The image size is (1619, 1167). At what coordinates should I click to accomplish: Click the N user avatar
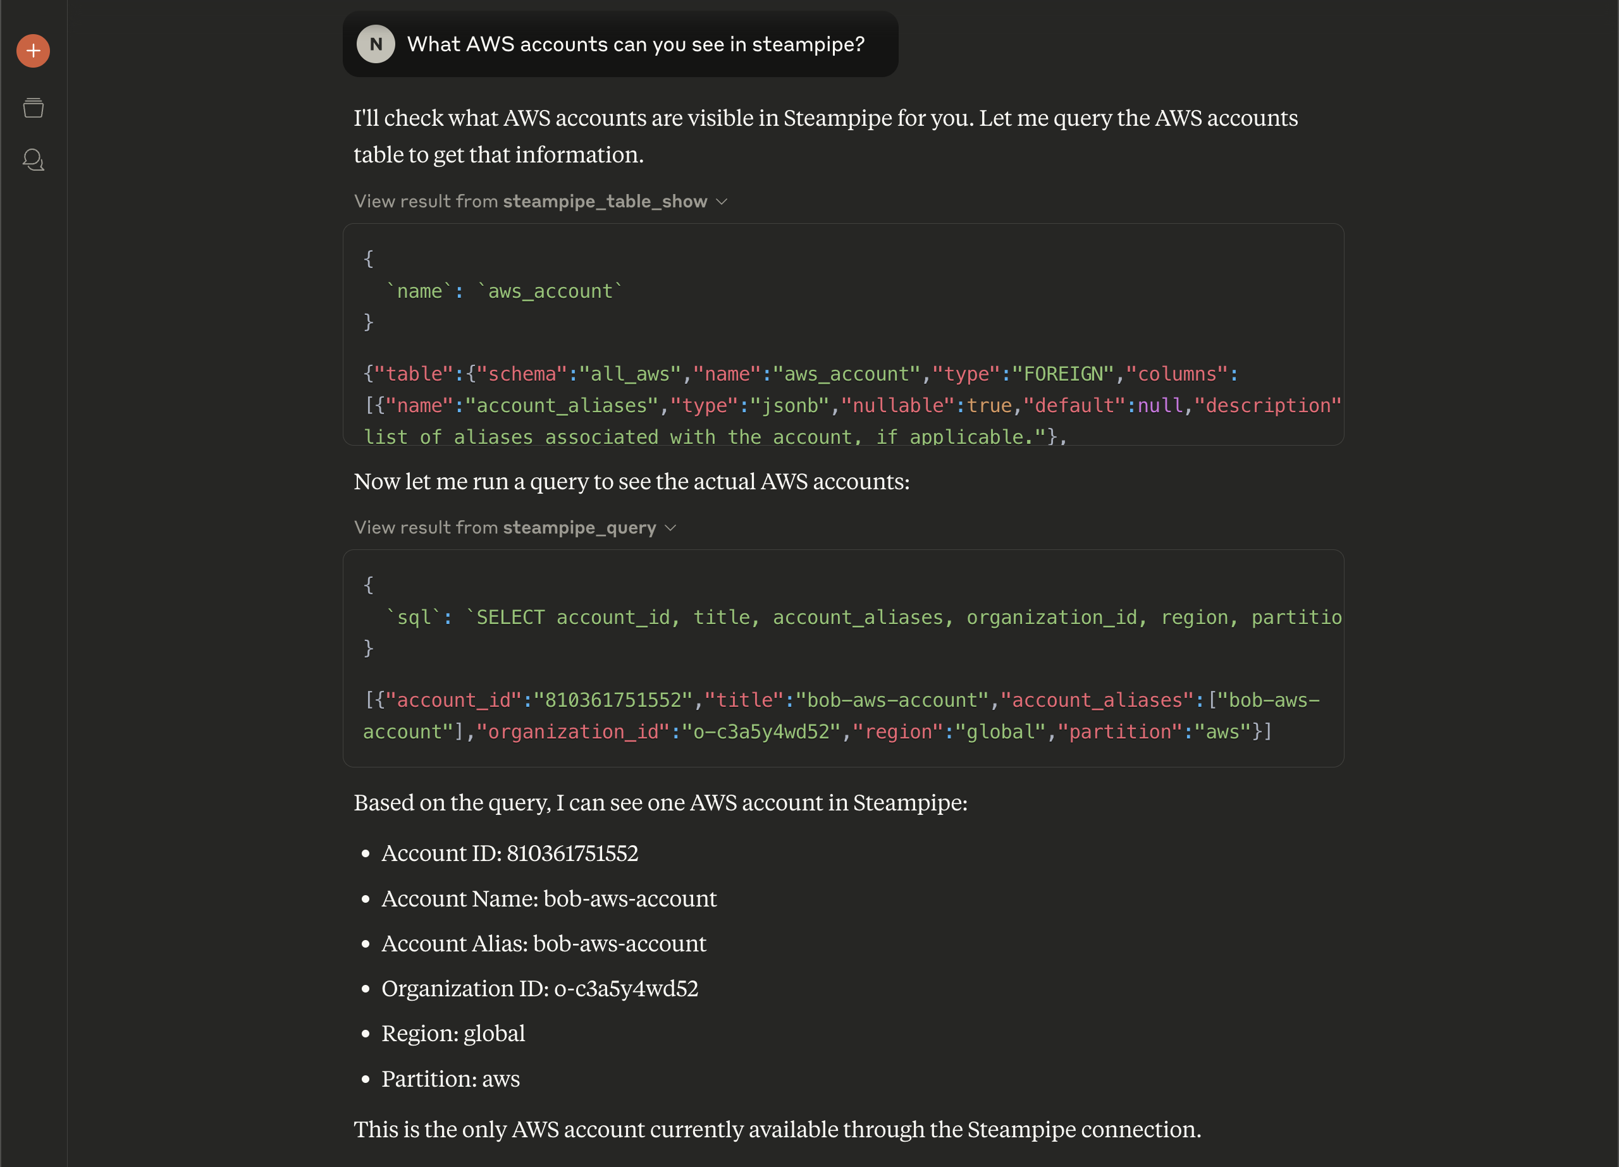tap(376, 44)
